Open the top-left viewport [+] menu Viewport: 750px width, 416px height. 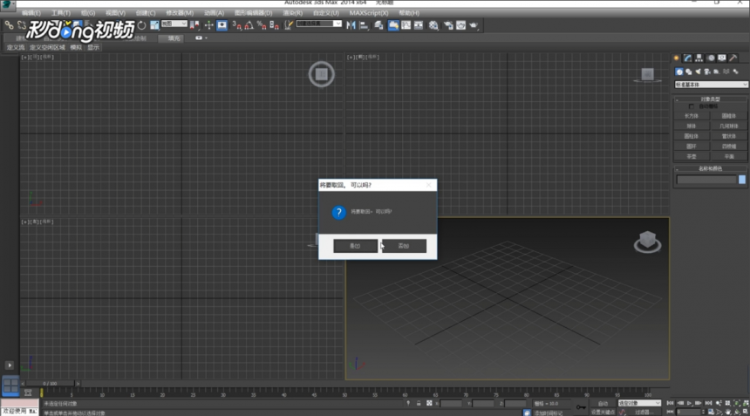[24, 57]
